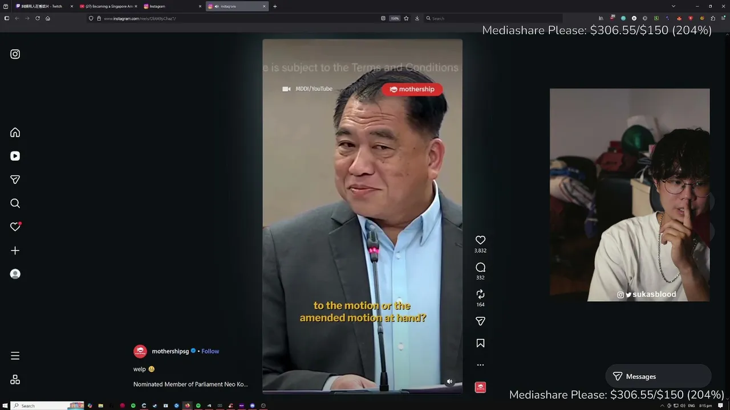730x410 pixels.
Task: Show site security lock information
Action: (x=99, y=18)
